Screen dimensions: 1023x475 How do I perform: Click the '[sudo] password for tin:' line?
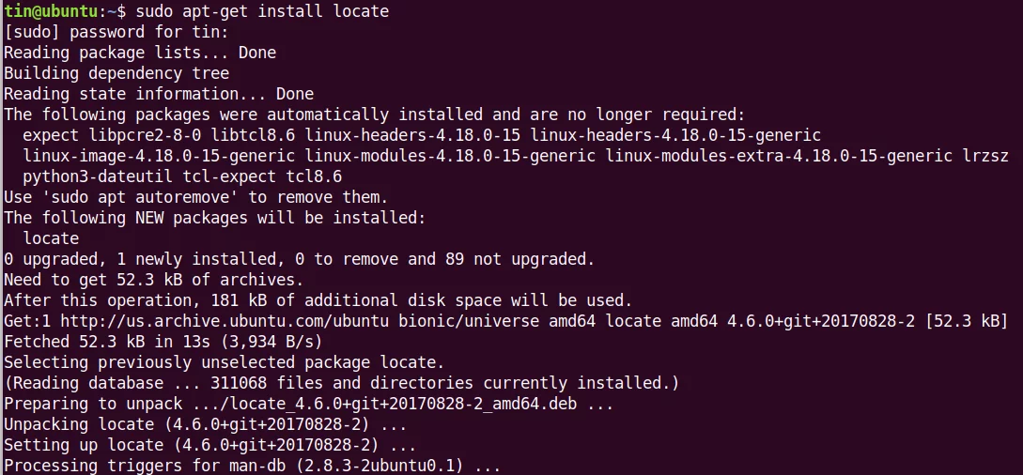[x=116, y=32]
